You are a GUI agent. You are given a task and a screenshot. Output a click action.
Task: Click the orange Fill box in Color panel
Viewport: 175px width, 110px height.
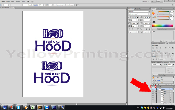(153, 13)
